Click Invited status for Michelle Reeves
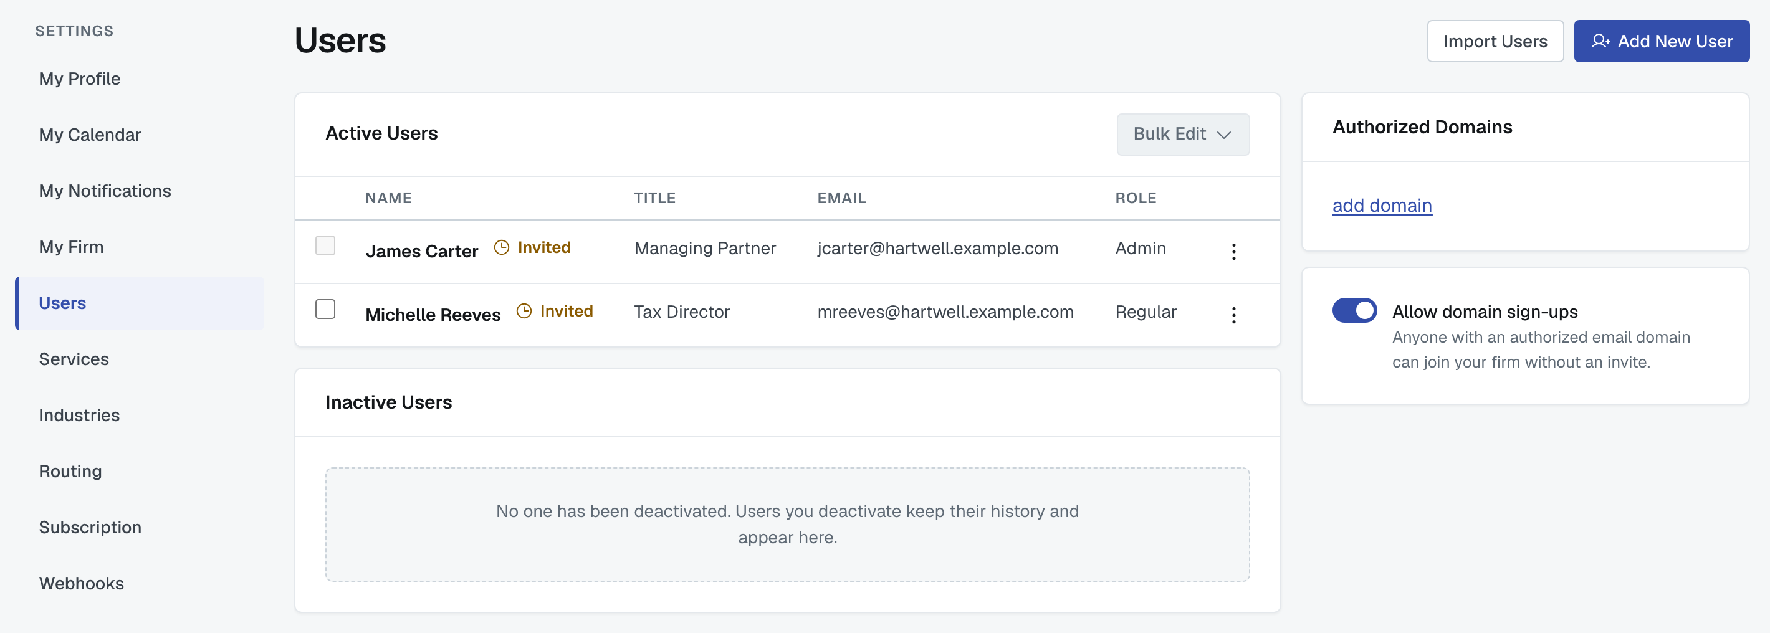 (x=566, y=311)
